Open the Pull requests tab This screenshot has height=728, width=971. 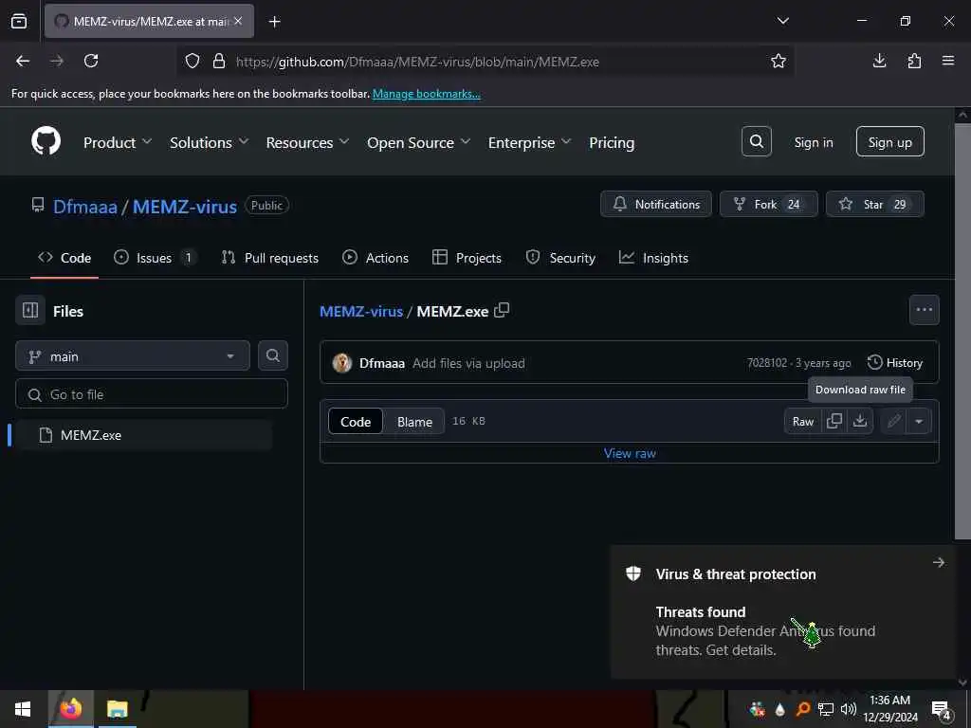270,258
